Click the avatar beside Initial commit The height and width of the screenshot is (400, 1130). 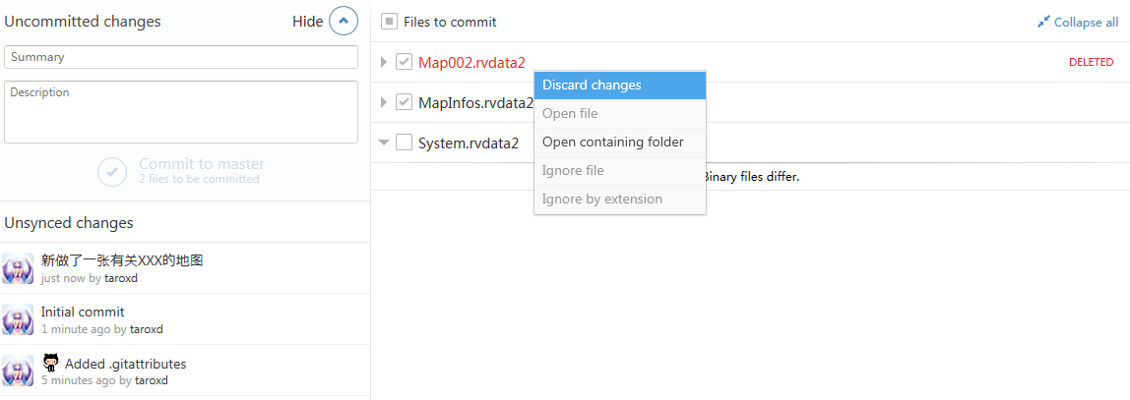click(x=18, y=319)
